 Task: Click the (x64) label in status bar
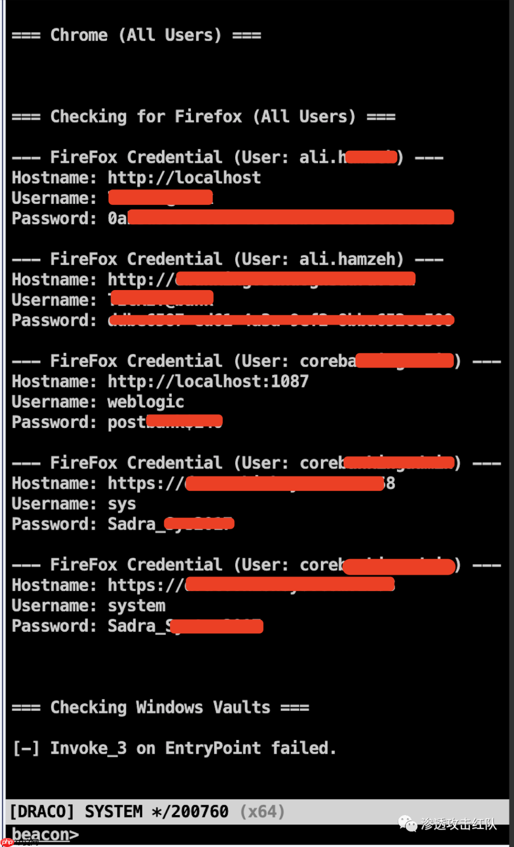pyautogui.click(x=262, y=811)
